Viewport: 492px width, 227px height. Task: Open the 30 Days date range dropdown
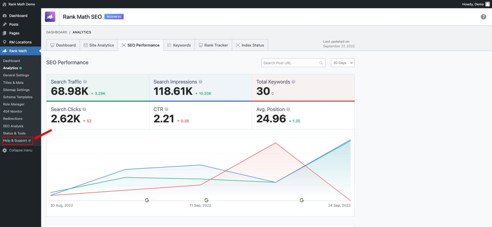(x=343, y=63)
